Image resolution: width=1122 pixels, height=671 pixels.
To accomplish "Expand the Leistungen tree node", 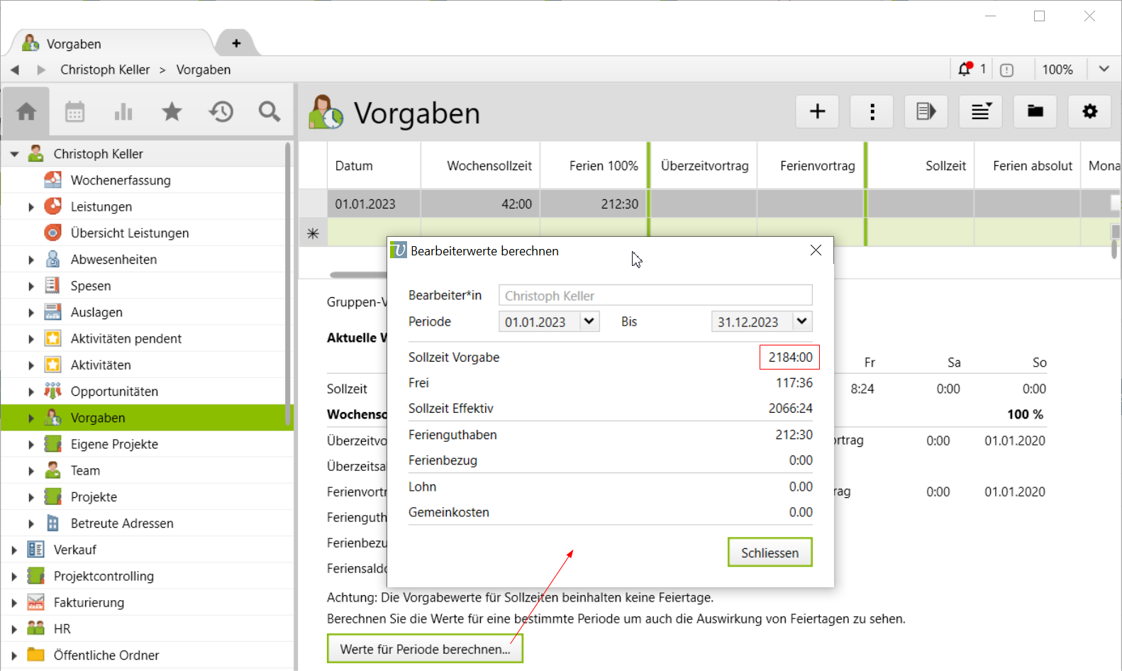I will coord(31,207).
